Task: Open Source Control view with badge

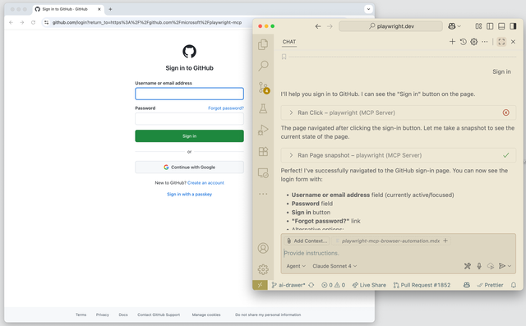Action: click(x=264, y=87)
